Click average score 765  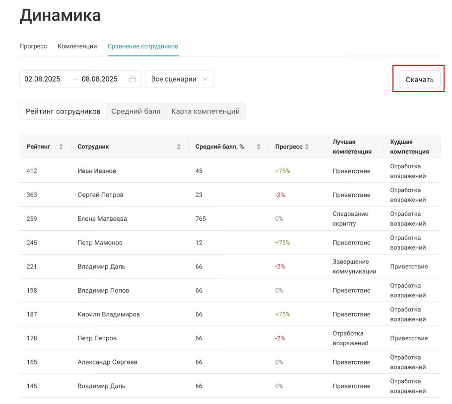click(x=201, y=219)
